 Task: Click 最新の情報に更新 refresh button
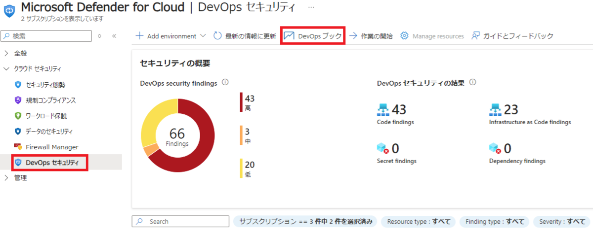pyautogui.click(x=245, y=36)
